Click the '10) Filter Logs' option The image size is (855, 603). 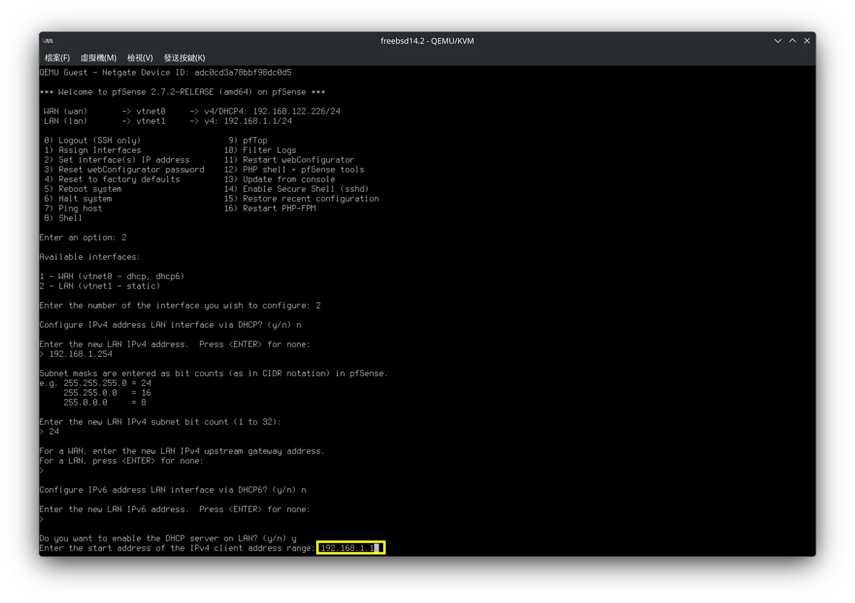pos(260,150)
